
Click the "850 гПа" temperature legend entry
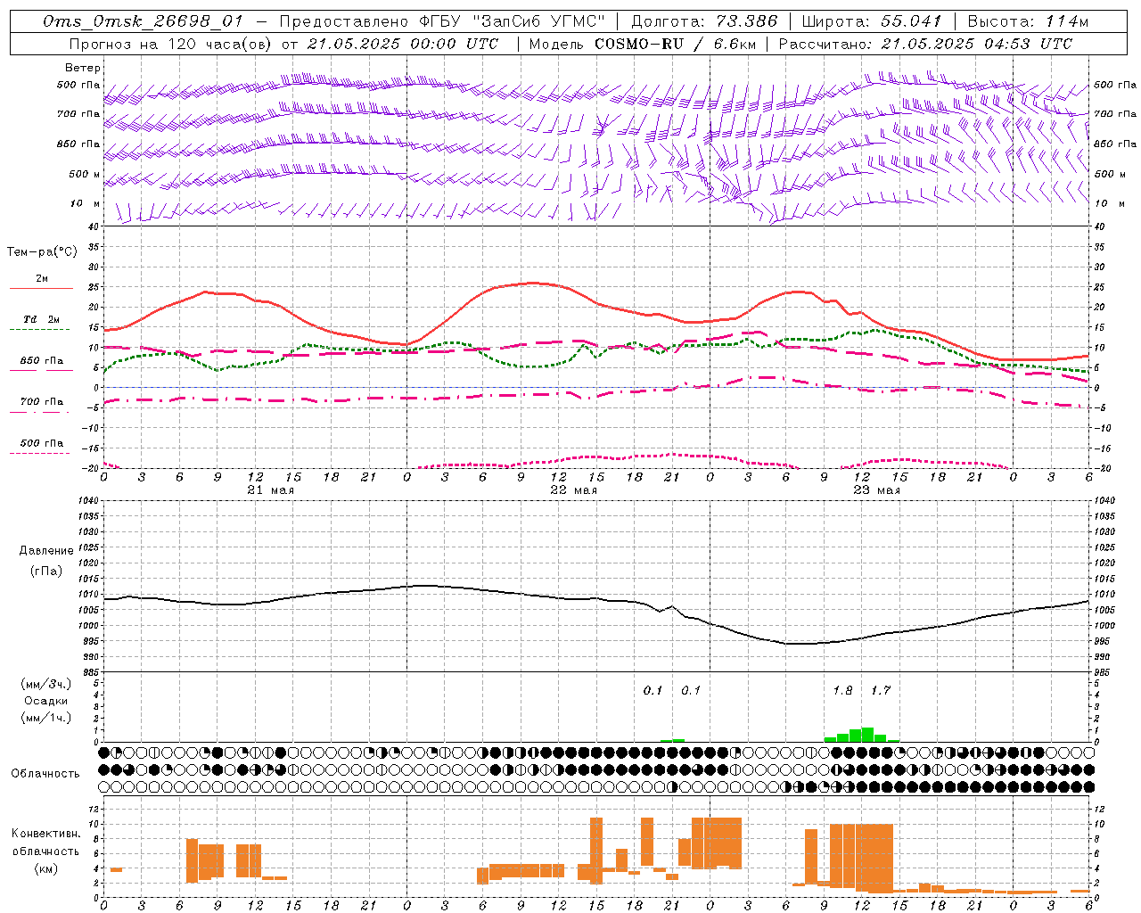[x=42, y=361]
